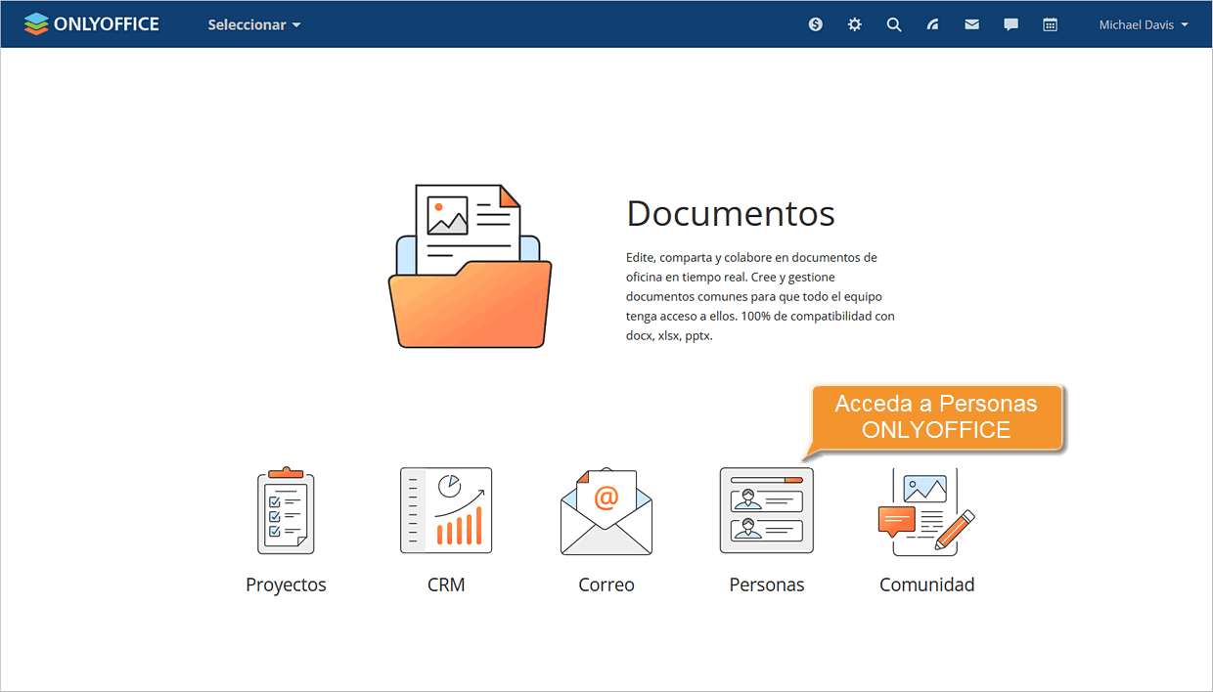
Task: Click the ONLYOFFICE logo
Action: [91, 24]
